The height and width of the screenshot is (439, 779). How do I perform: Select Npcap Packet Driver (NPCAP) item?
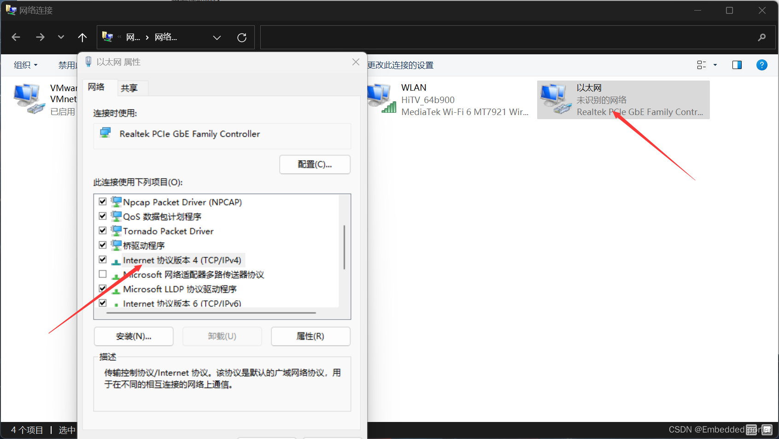(x=182, y=202)
